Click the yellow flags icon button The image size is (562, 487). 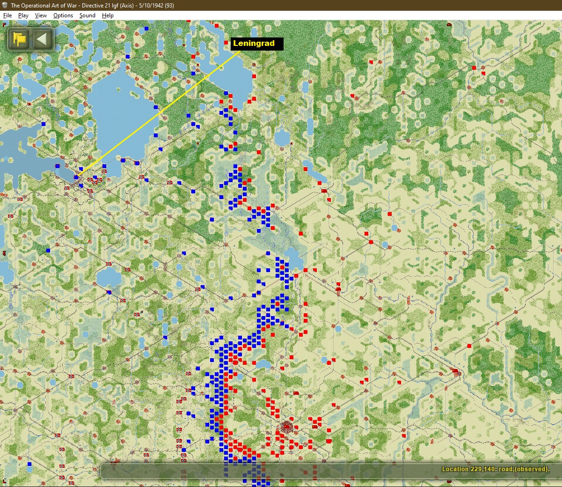20,39
